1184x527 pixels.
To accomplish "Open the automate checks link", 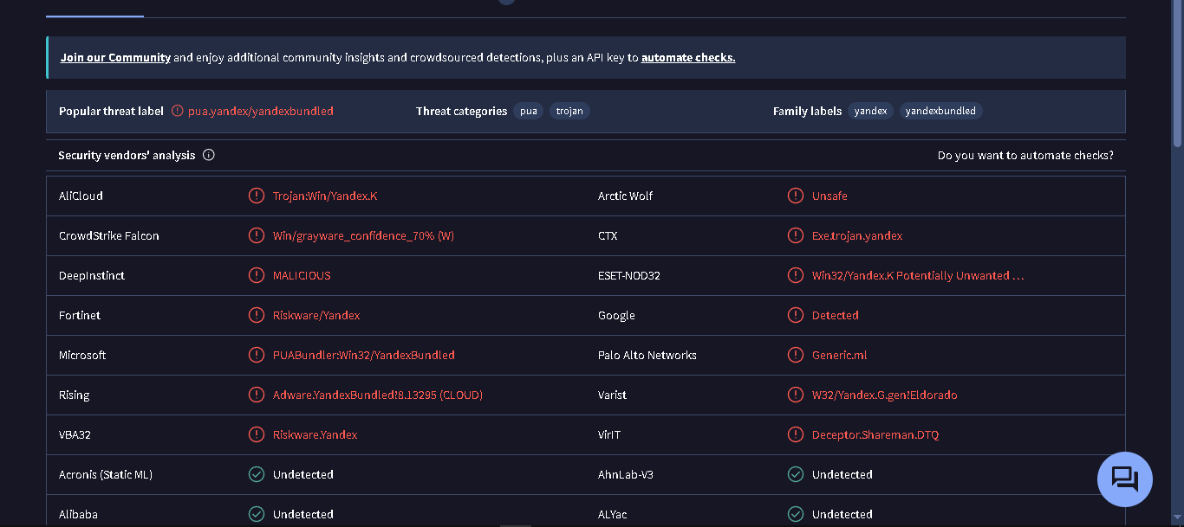I will (x=688, y=58).
